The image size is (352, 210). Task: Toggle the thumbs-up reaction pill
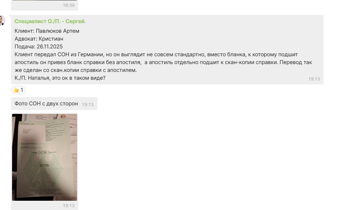18,90
